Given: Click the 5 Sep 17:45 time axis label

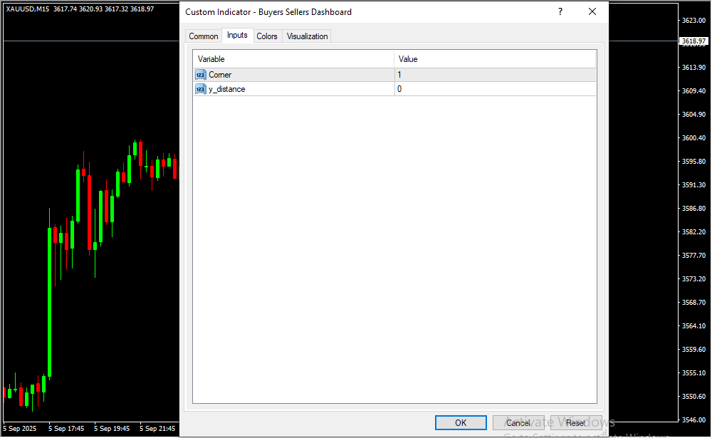Looking at the screenshot, I should click(x=66, y=429).
